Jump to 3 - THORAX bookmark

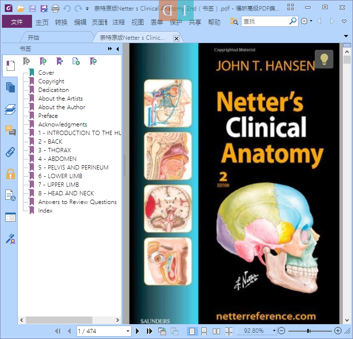tap(55, 150)
